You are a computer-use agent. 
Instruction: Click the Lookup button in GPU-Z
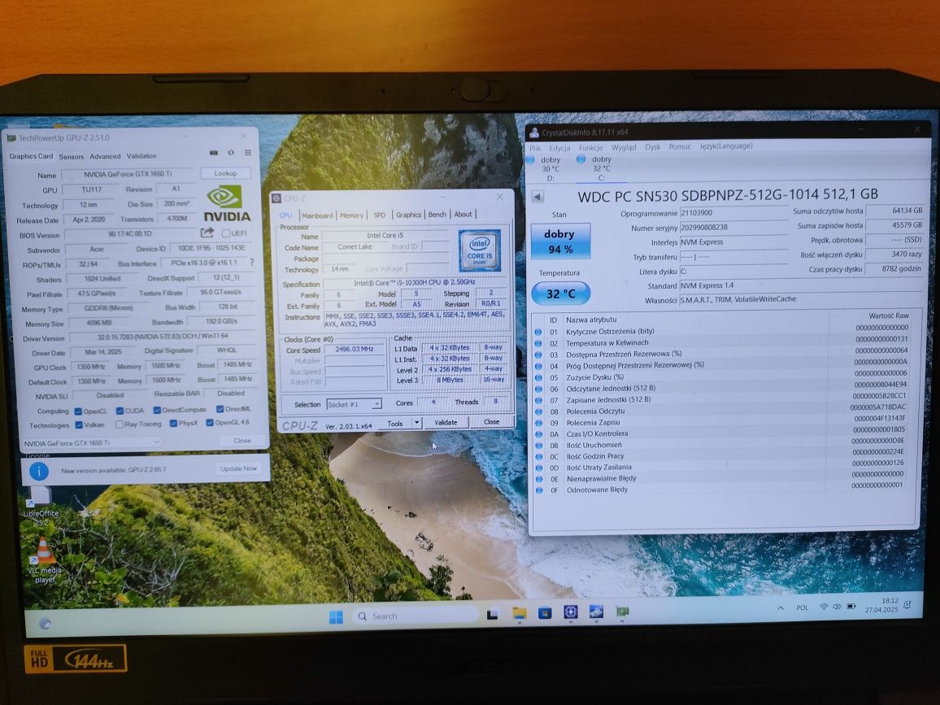coord(225,173)
